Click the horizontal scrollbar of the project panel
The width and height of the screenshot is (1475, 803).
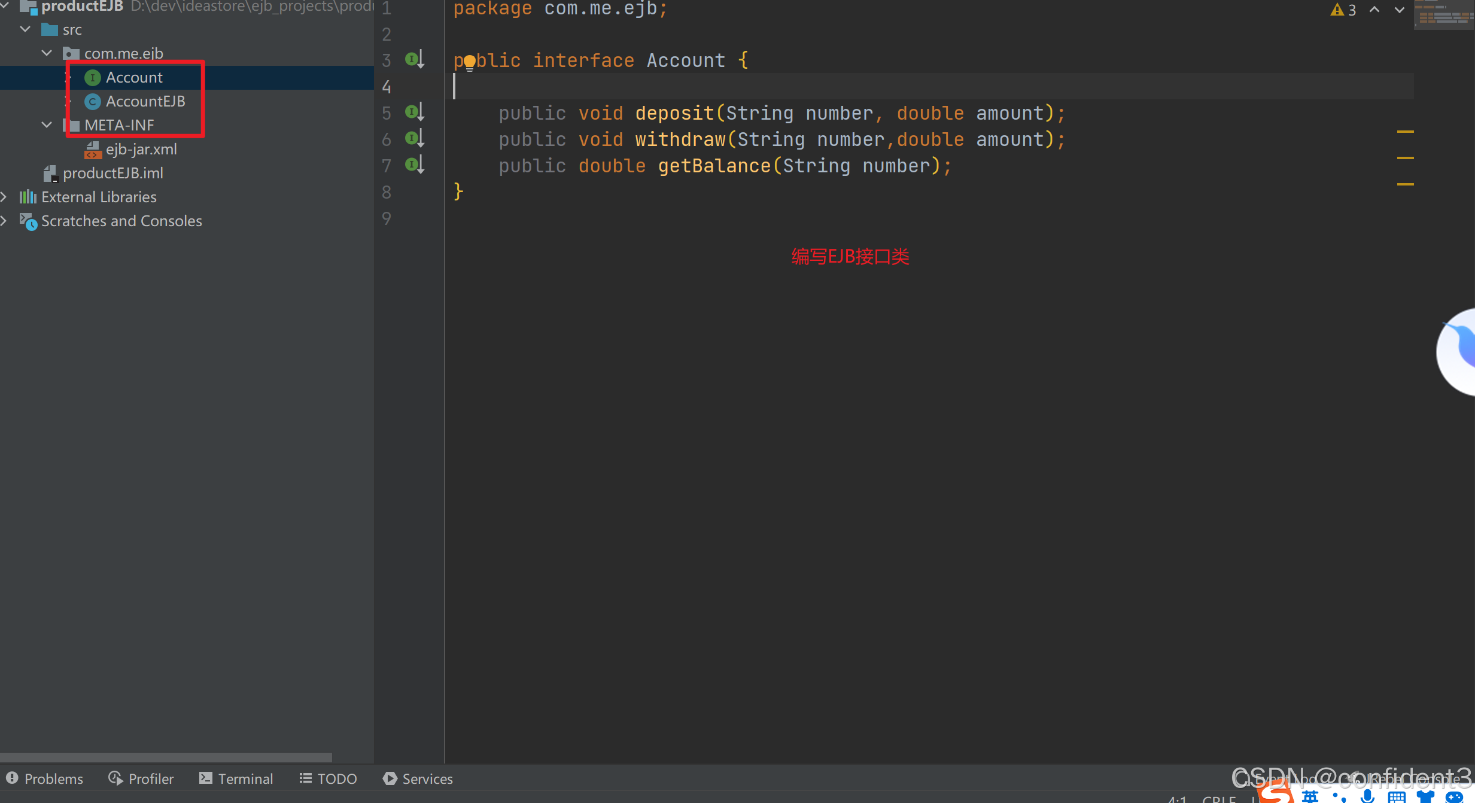[166, 757]
